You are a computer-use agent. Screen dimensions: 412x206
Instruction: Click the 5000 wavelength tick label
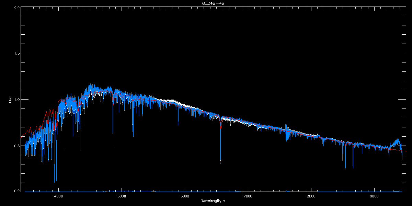pos(122,196)
